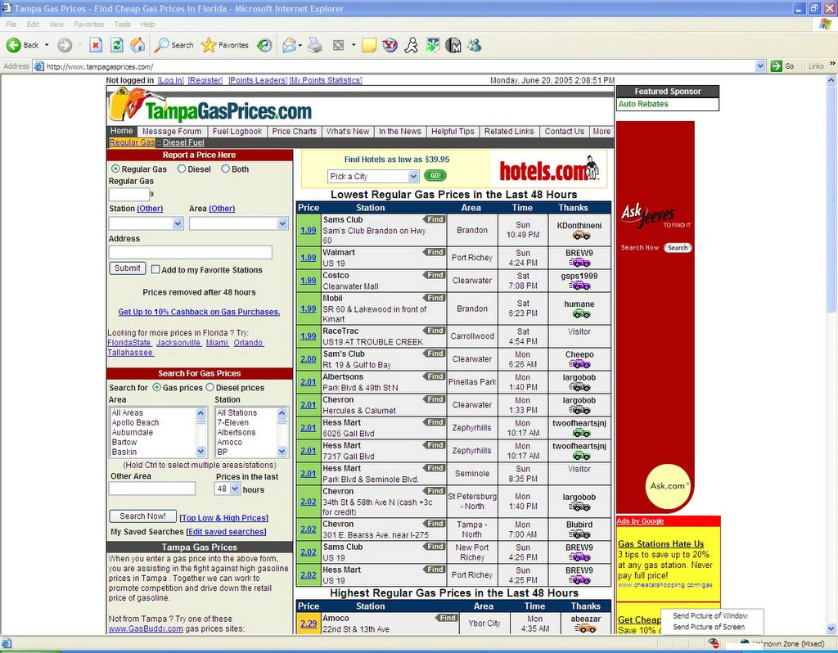Select the Diesel radio button in report form
Viewport: 838px width, 653px height.
182,169
